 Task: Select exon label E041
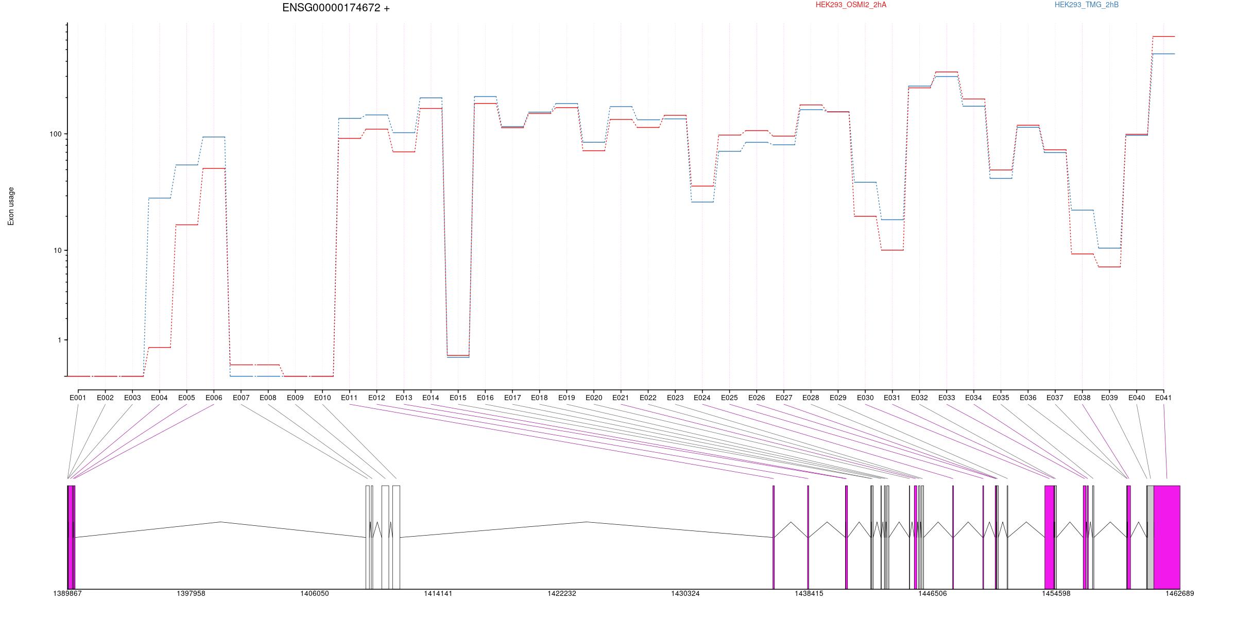1163,398
